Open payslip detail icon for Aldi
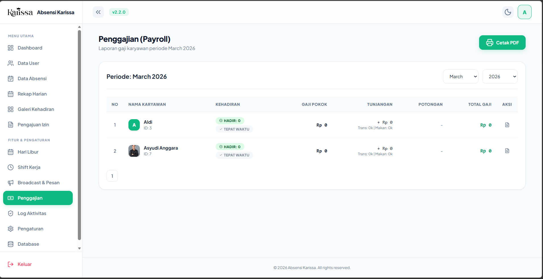Screen dimensions: 543x279 click(507, 125)
